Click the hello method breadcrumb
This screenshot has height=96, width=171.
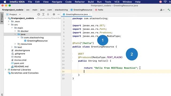click(x=99, y=10)
